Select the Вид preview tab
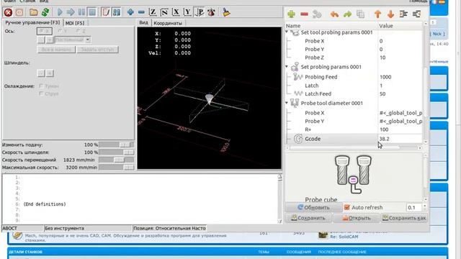Screen dimensions: 461x259 (x=144, y=22)
